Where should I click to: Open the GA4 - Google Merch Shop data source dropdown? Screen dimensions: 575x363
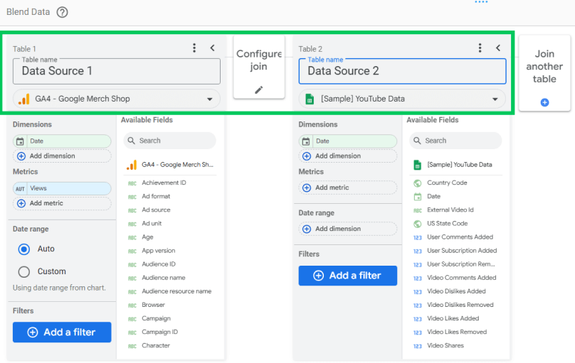pyautogui.click(x=209, y=99)
